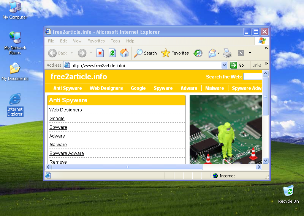Open the File menu
The width and height of the screenshot is (304, 216).
(51, 41)
